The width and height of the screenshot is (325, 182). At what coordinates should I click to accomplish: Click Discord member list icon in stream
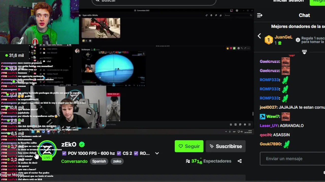pyautogui.click(x=221, y=15)
